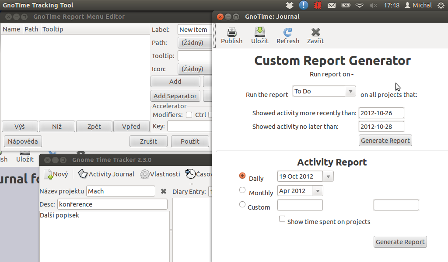Open system power gear menu
Image resolution: width=448 pixels, height=262 pixels.
[x=441, y=5]
